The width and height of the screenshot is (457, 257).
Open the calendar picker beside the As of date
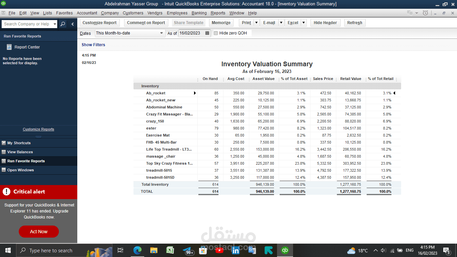[x=207, y=33]
